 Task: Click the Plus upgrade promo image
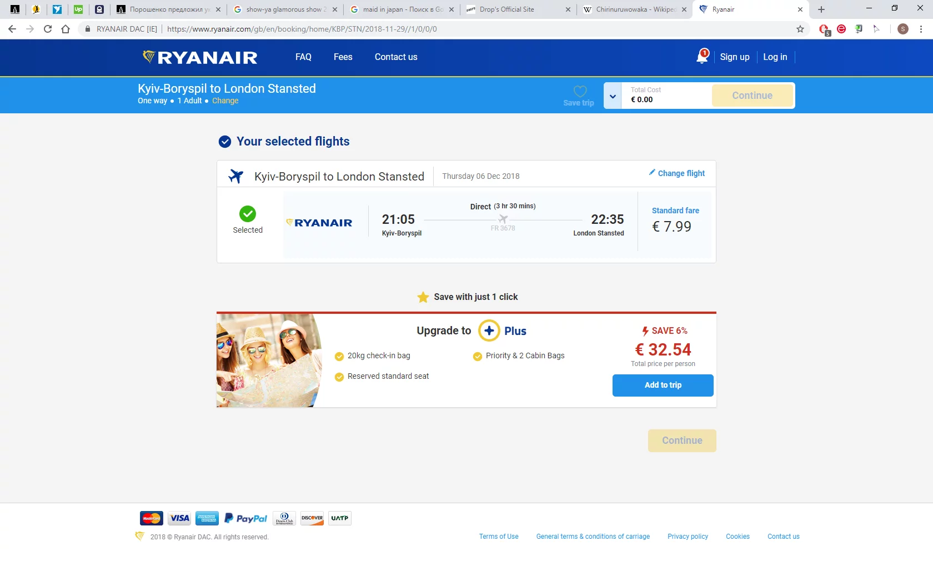point(269,360)
